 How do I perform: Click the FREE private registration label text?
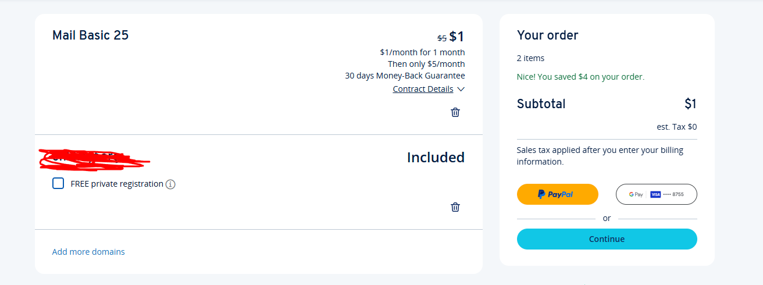pyautogui.click(x=117, y=184)
